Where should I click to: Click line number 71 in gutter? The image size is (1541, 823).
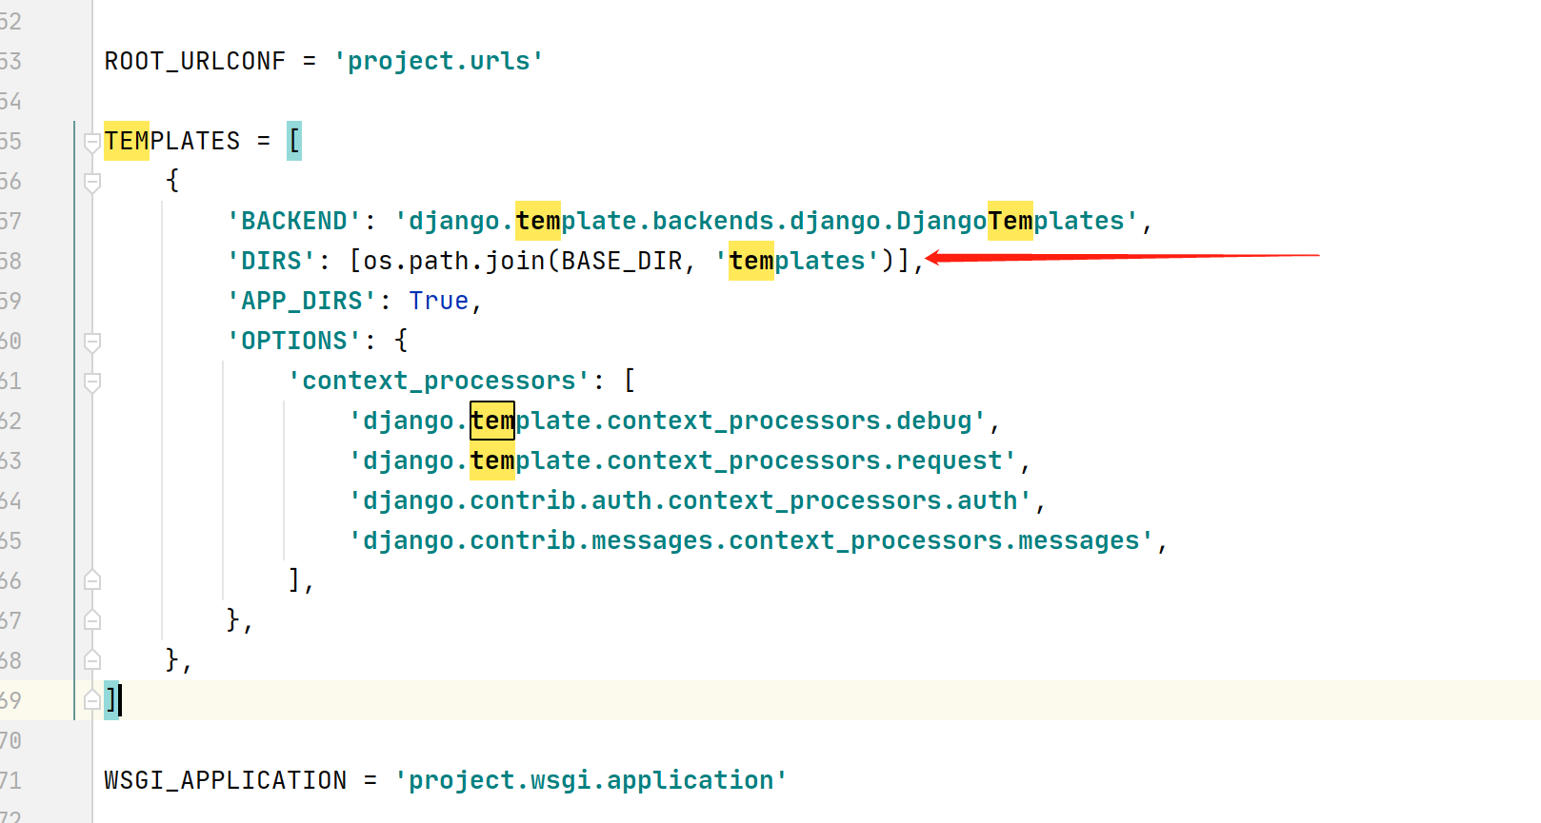tap(10, 780)
